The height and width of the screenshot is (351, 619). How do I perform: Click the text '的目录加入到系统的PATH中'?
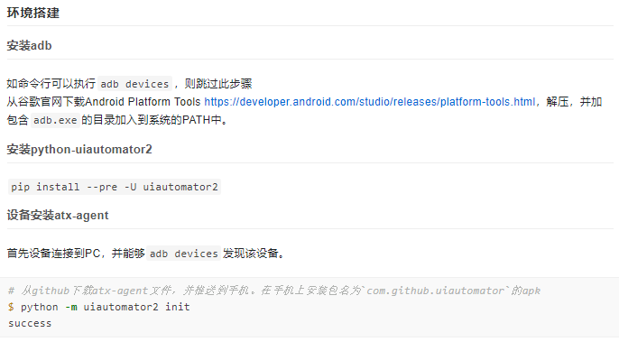[x=152, y=120]
